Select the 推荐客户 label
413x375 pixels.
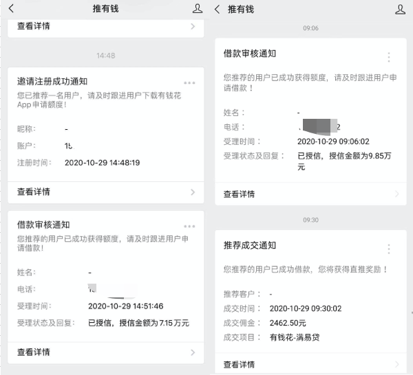[242, 294]
